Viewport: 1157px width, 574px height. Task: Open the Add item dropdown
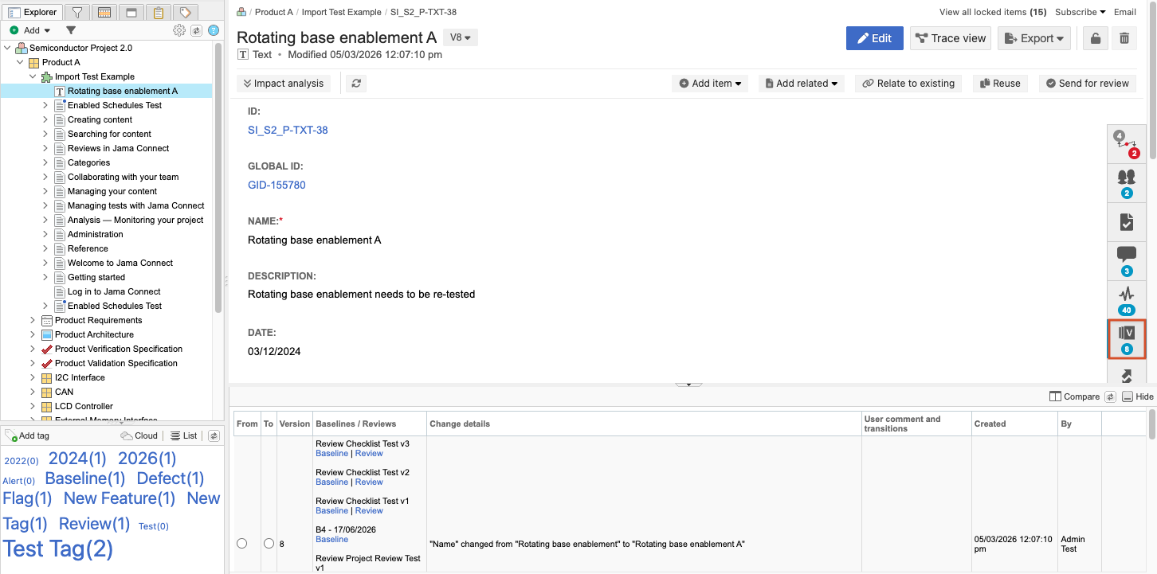pos(710,83)
